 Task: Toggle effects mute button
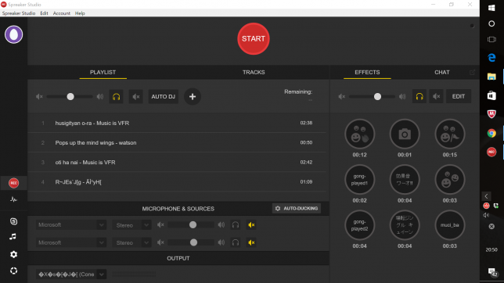tap(436, 96)
